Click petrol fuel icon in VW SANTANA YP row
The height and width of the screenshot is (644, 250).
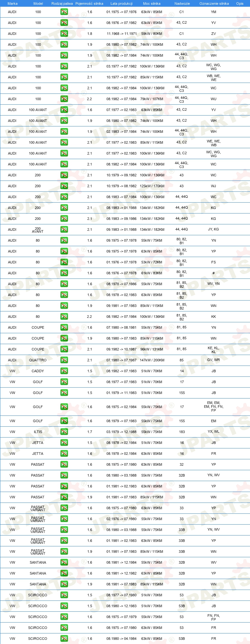tap(64, 573)
